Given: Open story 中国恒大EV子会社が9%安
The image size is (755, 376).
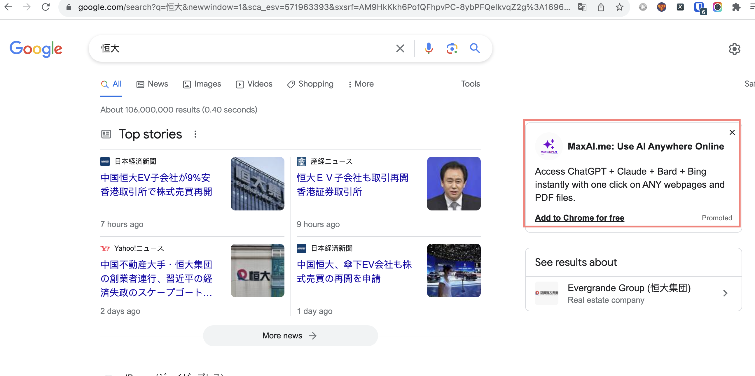Looking at the screenshot, I should coord(156,185).
